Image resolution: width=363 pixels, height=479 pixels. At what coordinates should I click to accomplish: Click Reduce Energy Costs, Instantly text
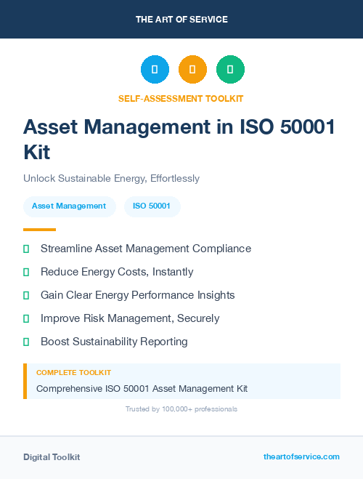(x=117, y=272)
